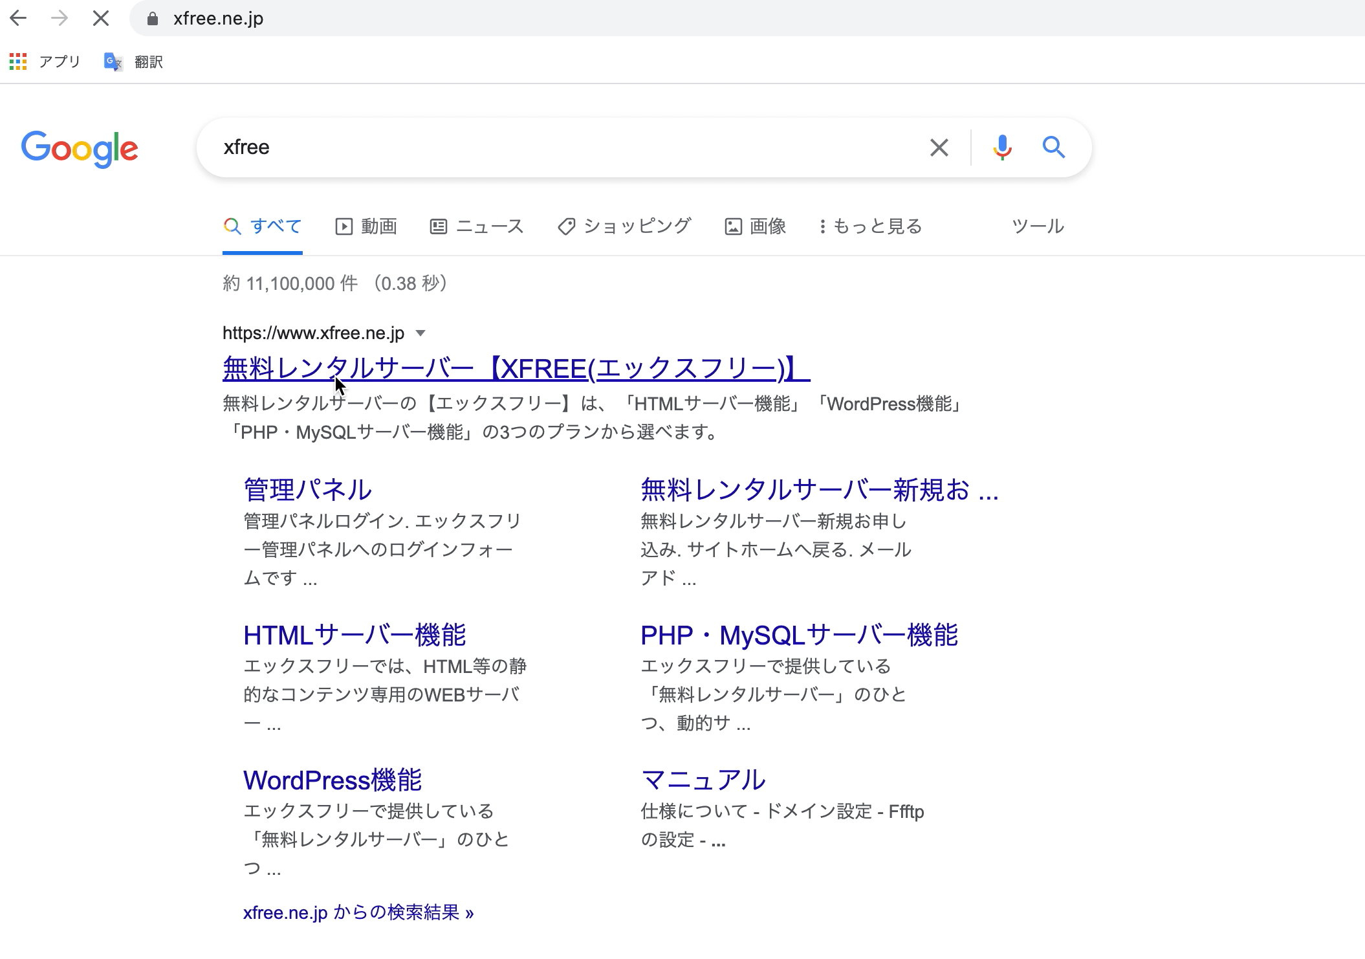Viewport: 1365px width, 959px height.
Task: Open the WordPress機能 sitelink
Action: point(332,780)
